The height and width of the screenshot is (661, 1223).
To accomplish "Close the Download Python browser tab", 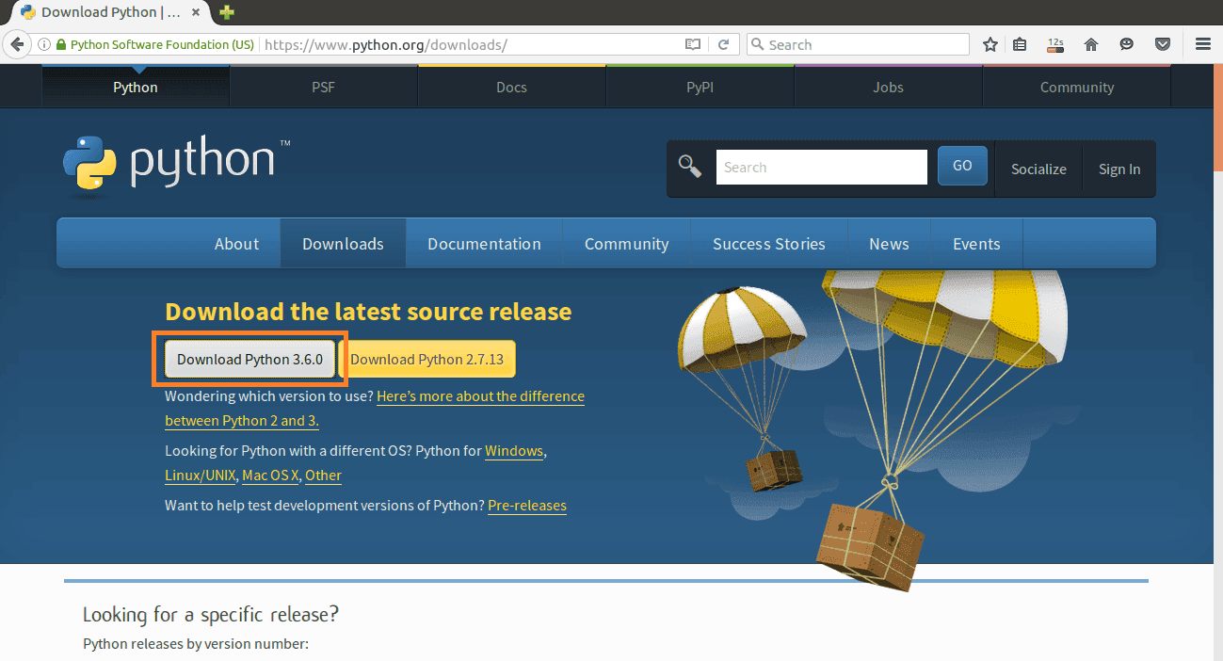I will pyautogui.click(x=198, y=12).
